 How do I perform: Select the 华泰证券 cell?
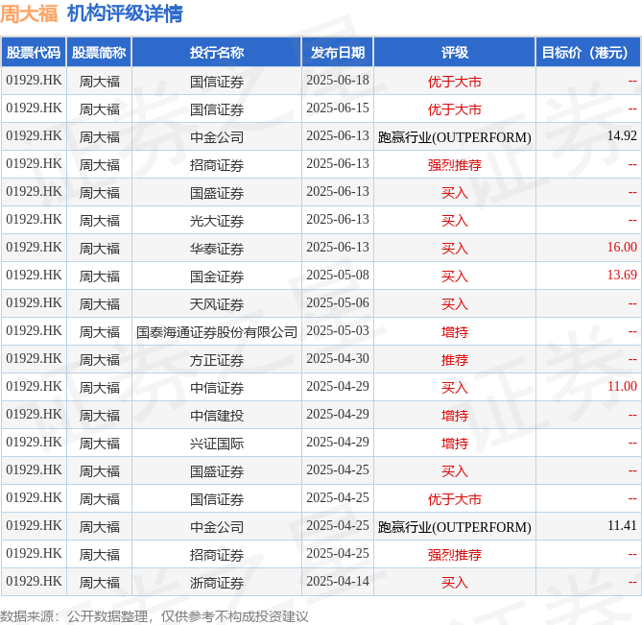(217, 249)
